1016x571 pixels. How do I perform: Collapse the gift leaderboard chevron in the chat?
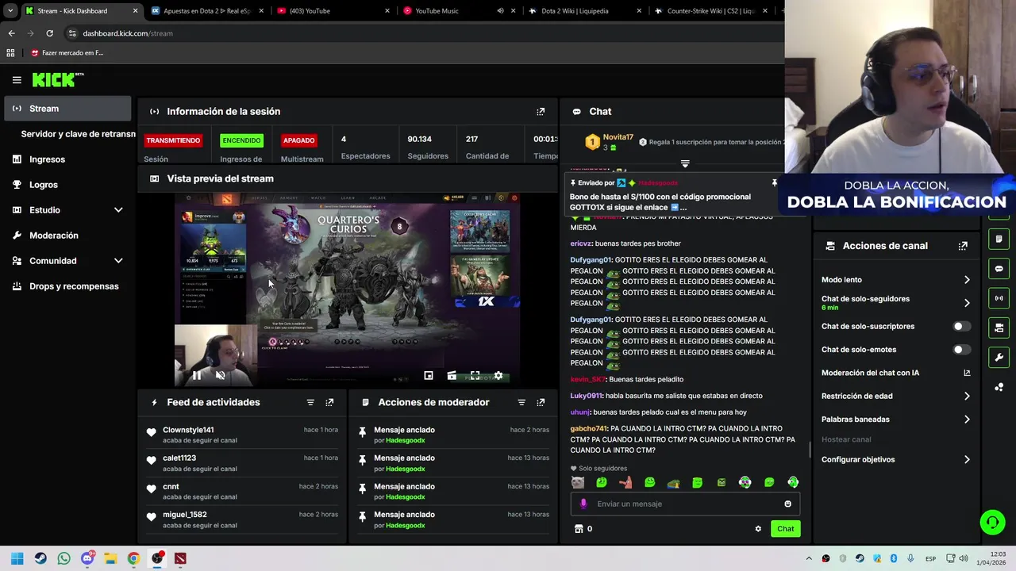685,164
